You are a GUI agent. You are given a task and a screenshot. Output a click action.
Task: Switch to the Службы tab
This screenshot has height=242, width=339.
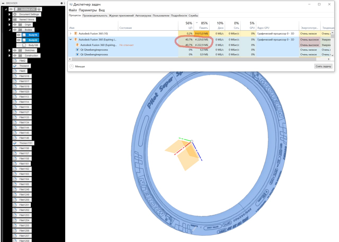coord(193,16)
